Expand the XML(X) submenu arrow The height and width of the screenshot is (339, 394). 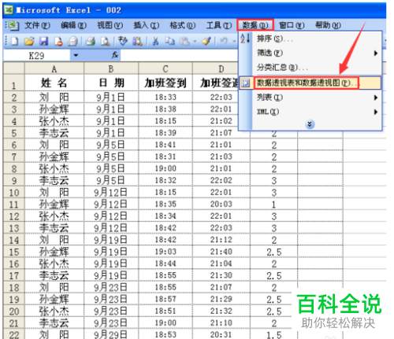point(376,112)
